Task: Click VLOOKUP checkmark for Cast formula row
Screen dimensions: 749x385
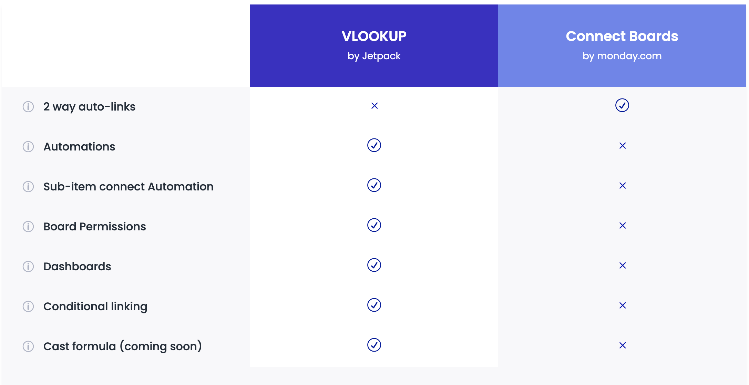Action: pos(374,345)
